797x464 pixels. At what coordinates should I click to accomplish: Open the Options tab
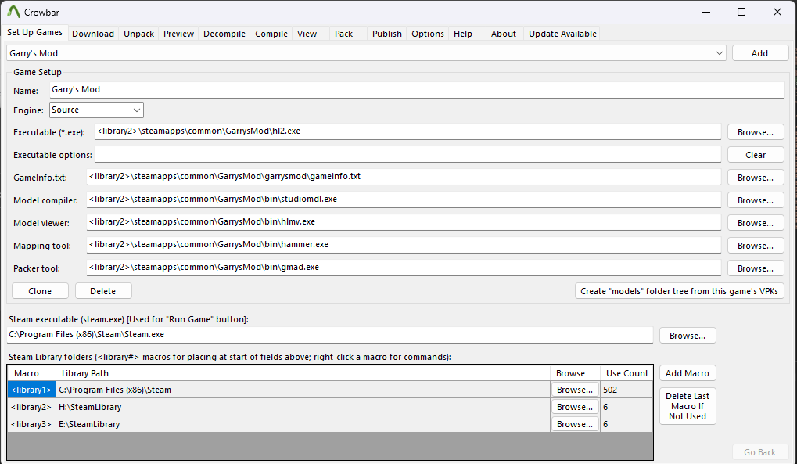(x=428, y=34)
